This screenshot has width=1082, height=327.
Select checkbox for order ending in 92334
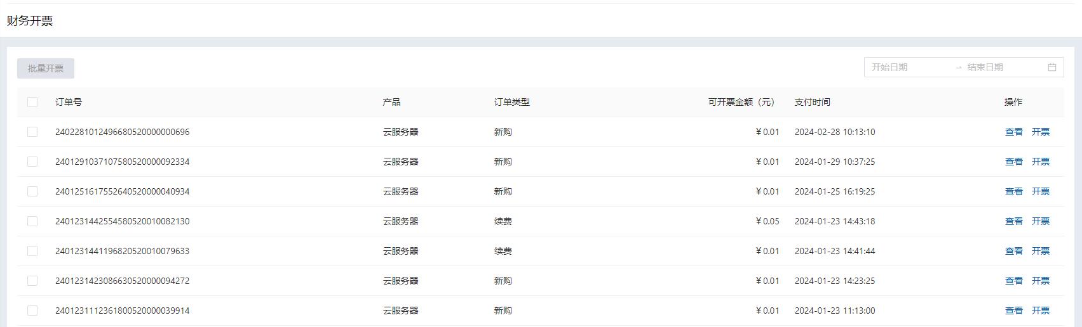tap(32, 162)
